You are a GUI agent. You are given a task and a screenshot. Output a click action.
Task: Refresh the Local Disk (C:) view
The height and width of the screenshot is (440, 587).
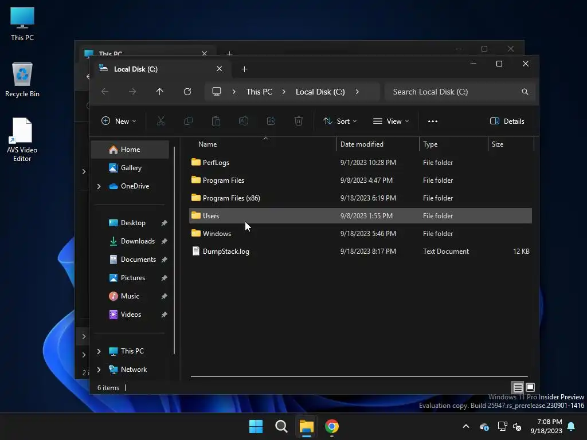pos(187,92)
